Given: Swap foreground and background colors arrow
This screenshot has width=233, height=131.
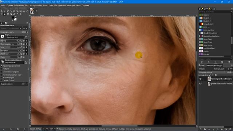Looking at the screenshot, I should click(x=16, y=16).
